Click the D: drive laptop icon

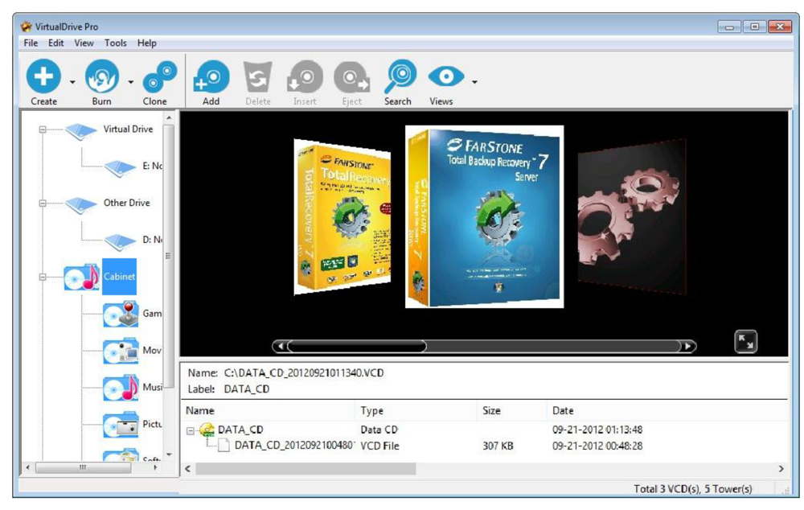(120, 242)
